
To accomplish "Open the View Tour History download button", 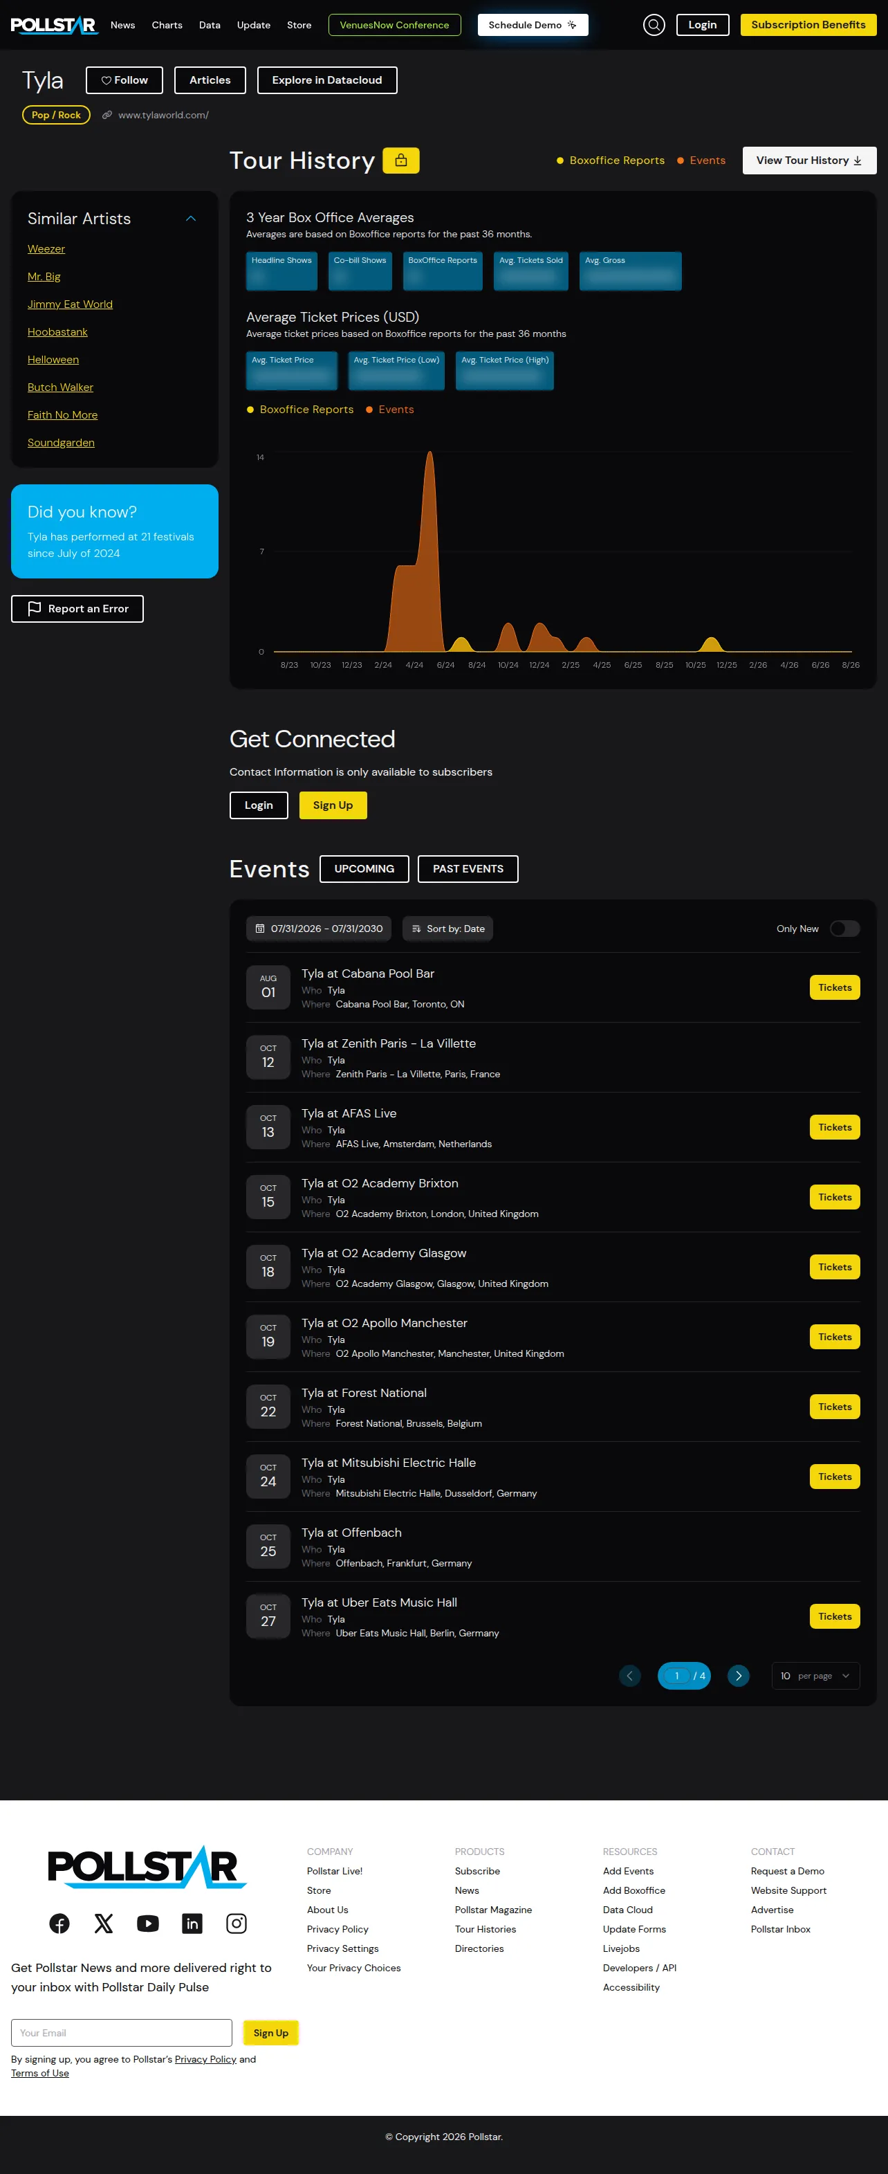I will [x=808, y=161].
